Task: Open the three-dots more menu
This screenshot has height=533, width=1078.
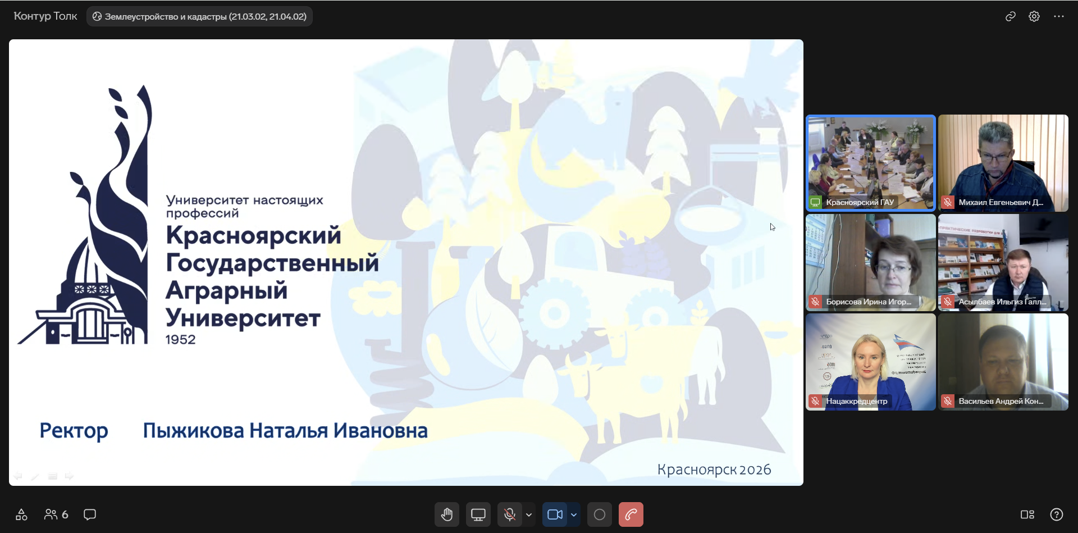Action: [x=1059, y=16]
